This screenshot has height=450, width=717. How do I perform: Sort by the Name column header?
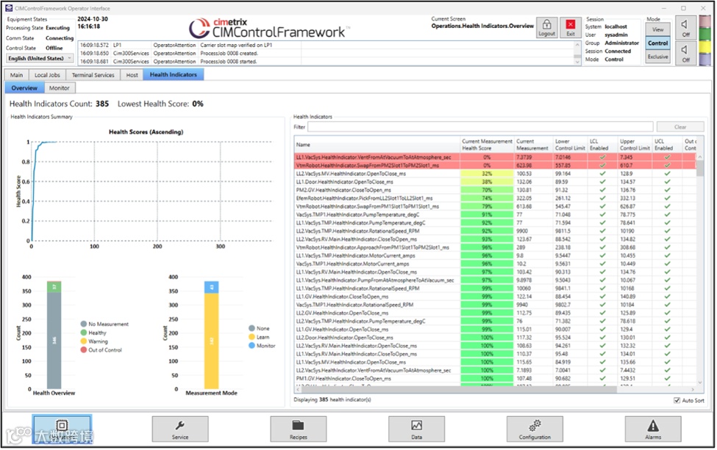coord(377,145)
